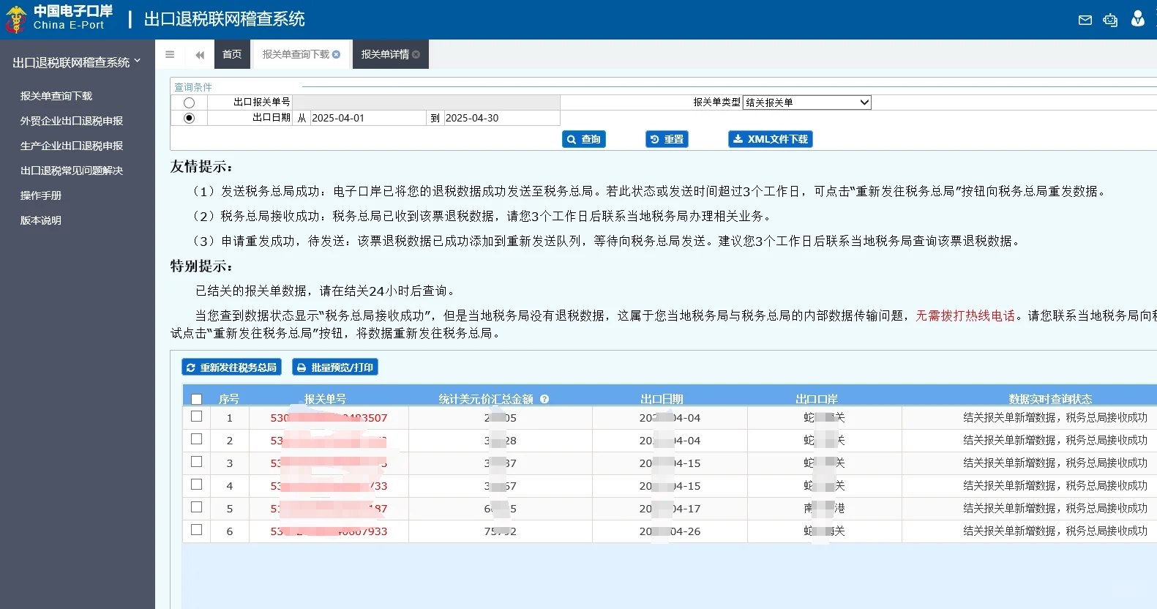Click the 统计美元价汇总金额 column header
The width and height of the screenshot is (1157, 609).
pyautogui.click(x=486, y=399)
